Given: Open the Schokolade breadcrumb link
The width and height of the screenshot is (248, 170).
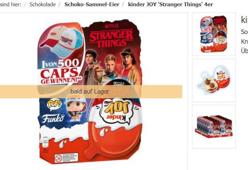Looking at the screenshot, I should click(x=42, y=5).
